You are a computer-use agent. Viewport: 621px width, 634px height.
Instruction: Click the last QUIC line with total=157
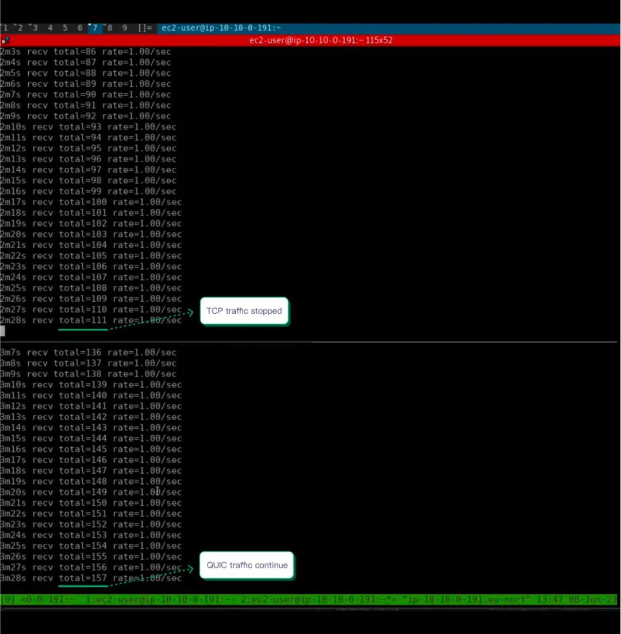[91, 578]
